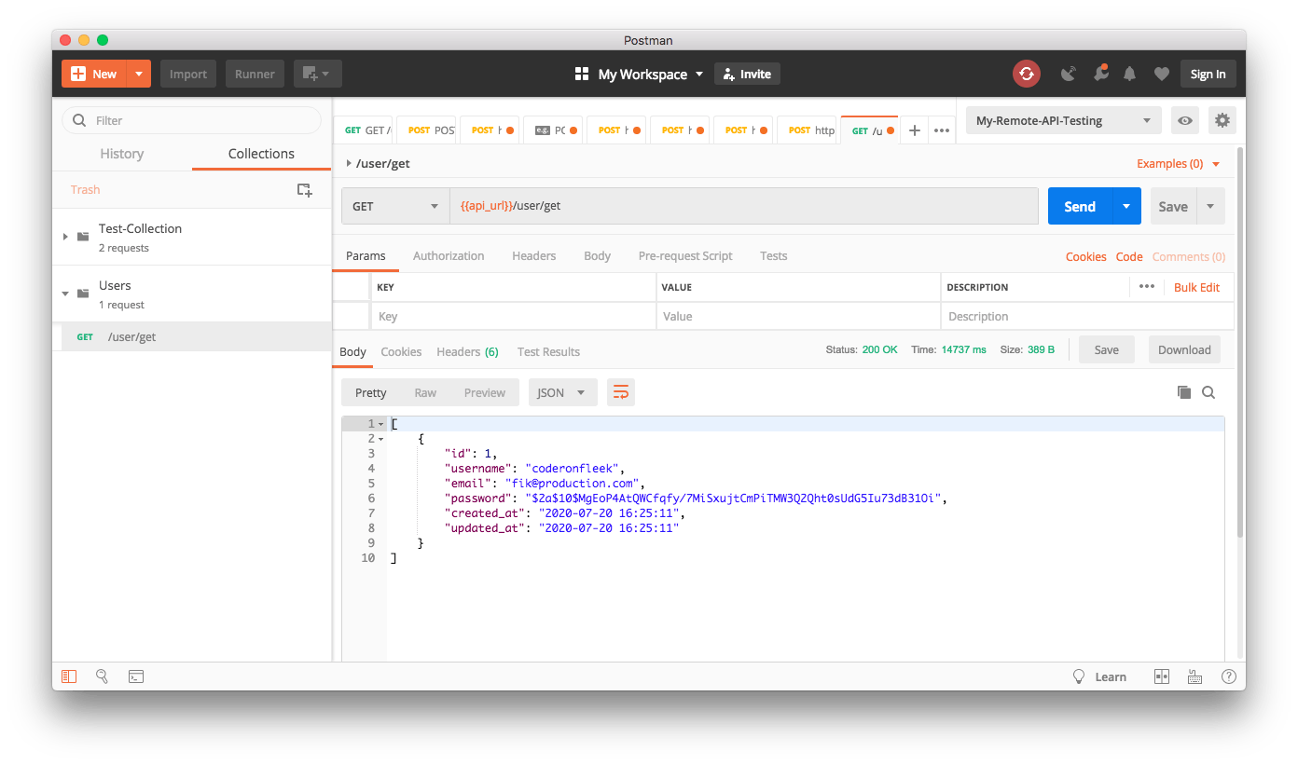Click the sync icon in the header
Image resolution: width=1298 pixels, height=765 pixels.
click(x=1026, y=74)
